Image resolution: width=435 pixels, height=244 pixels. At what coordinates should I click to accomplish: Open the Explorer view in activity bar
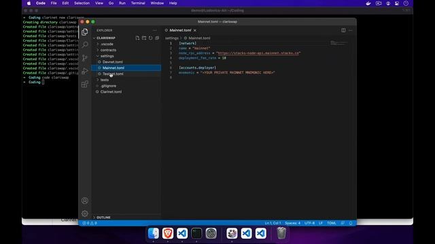coord(85,32)
